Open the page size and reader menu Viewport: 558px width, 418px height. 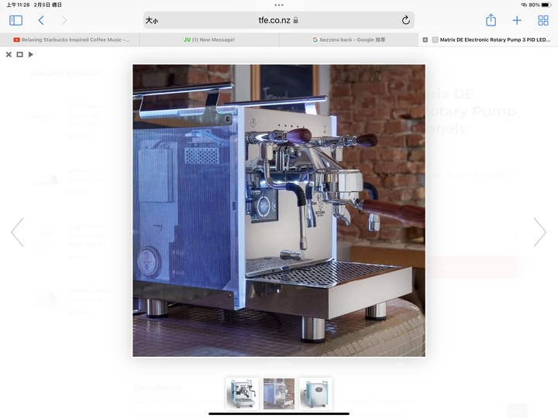[152, 20]
